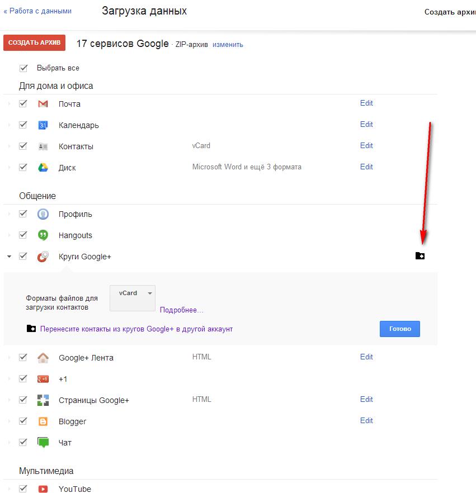Click the Google+ Лента home icon
476x493 pixels.
click(x=43, y=358)
